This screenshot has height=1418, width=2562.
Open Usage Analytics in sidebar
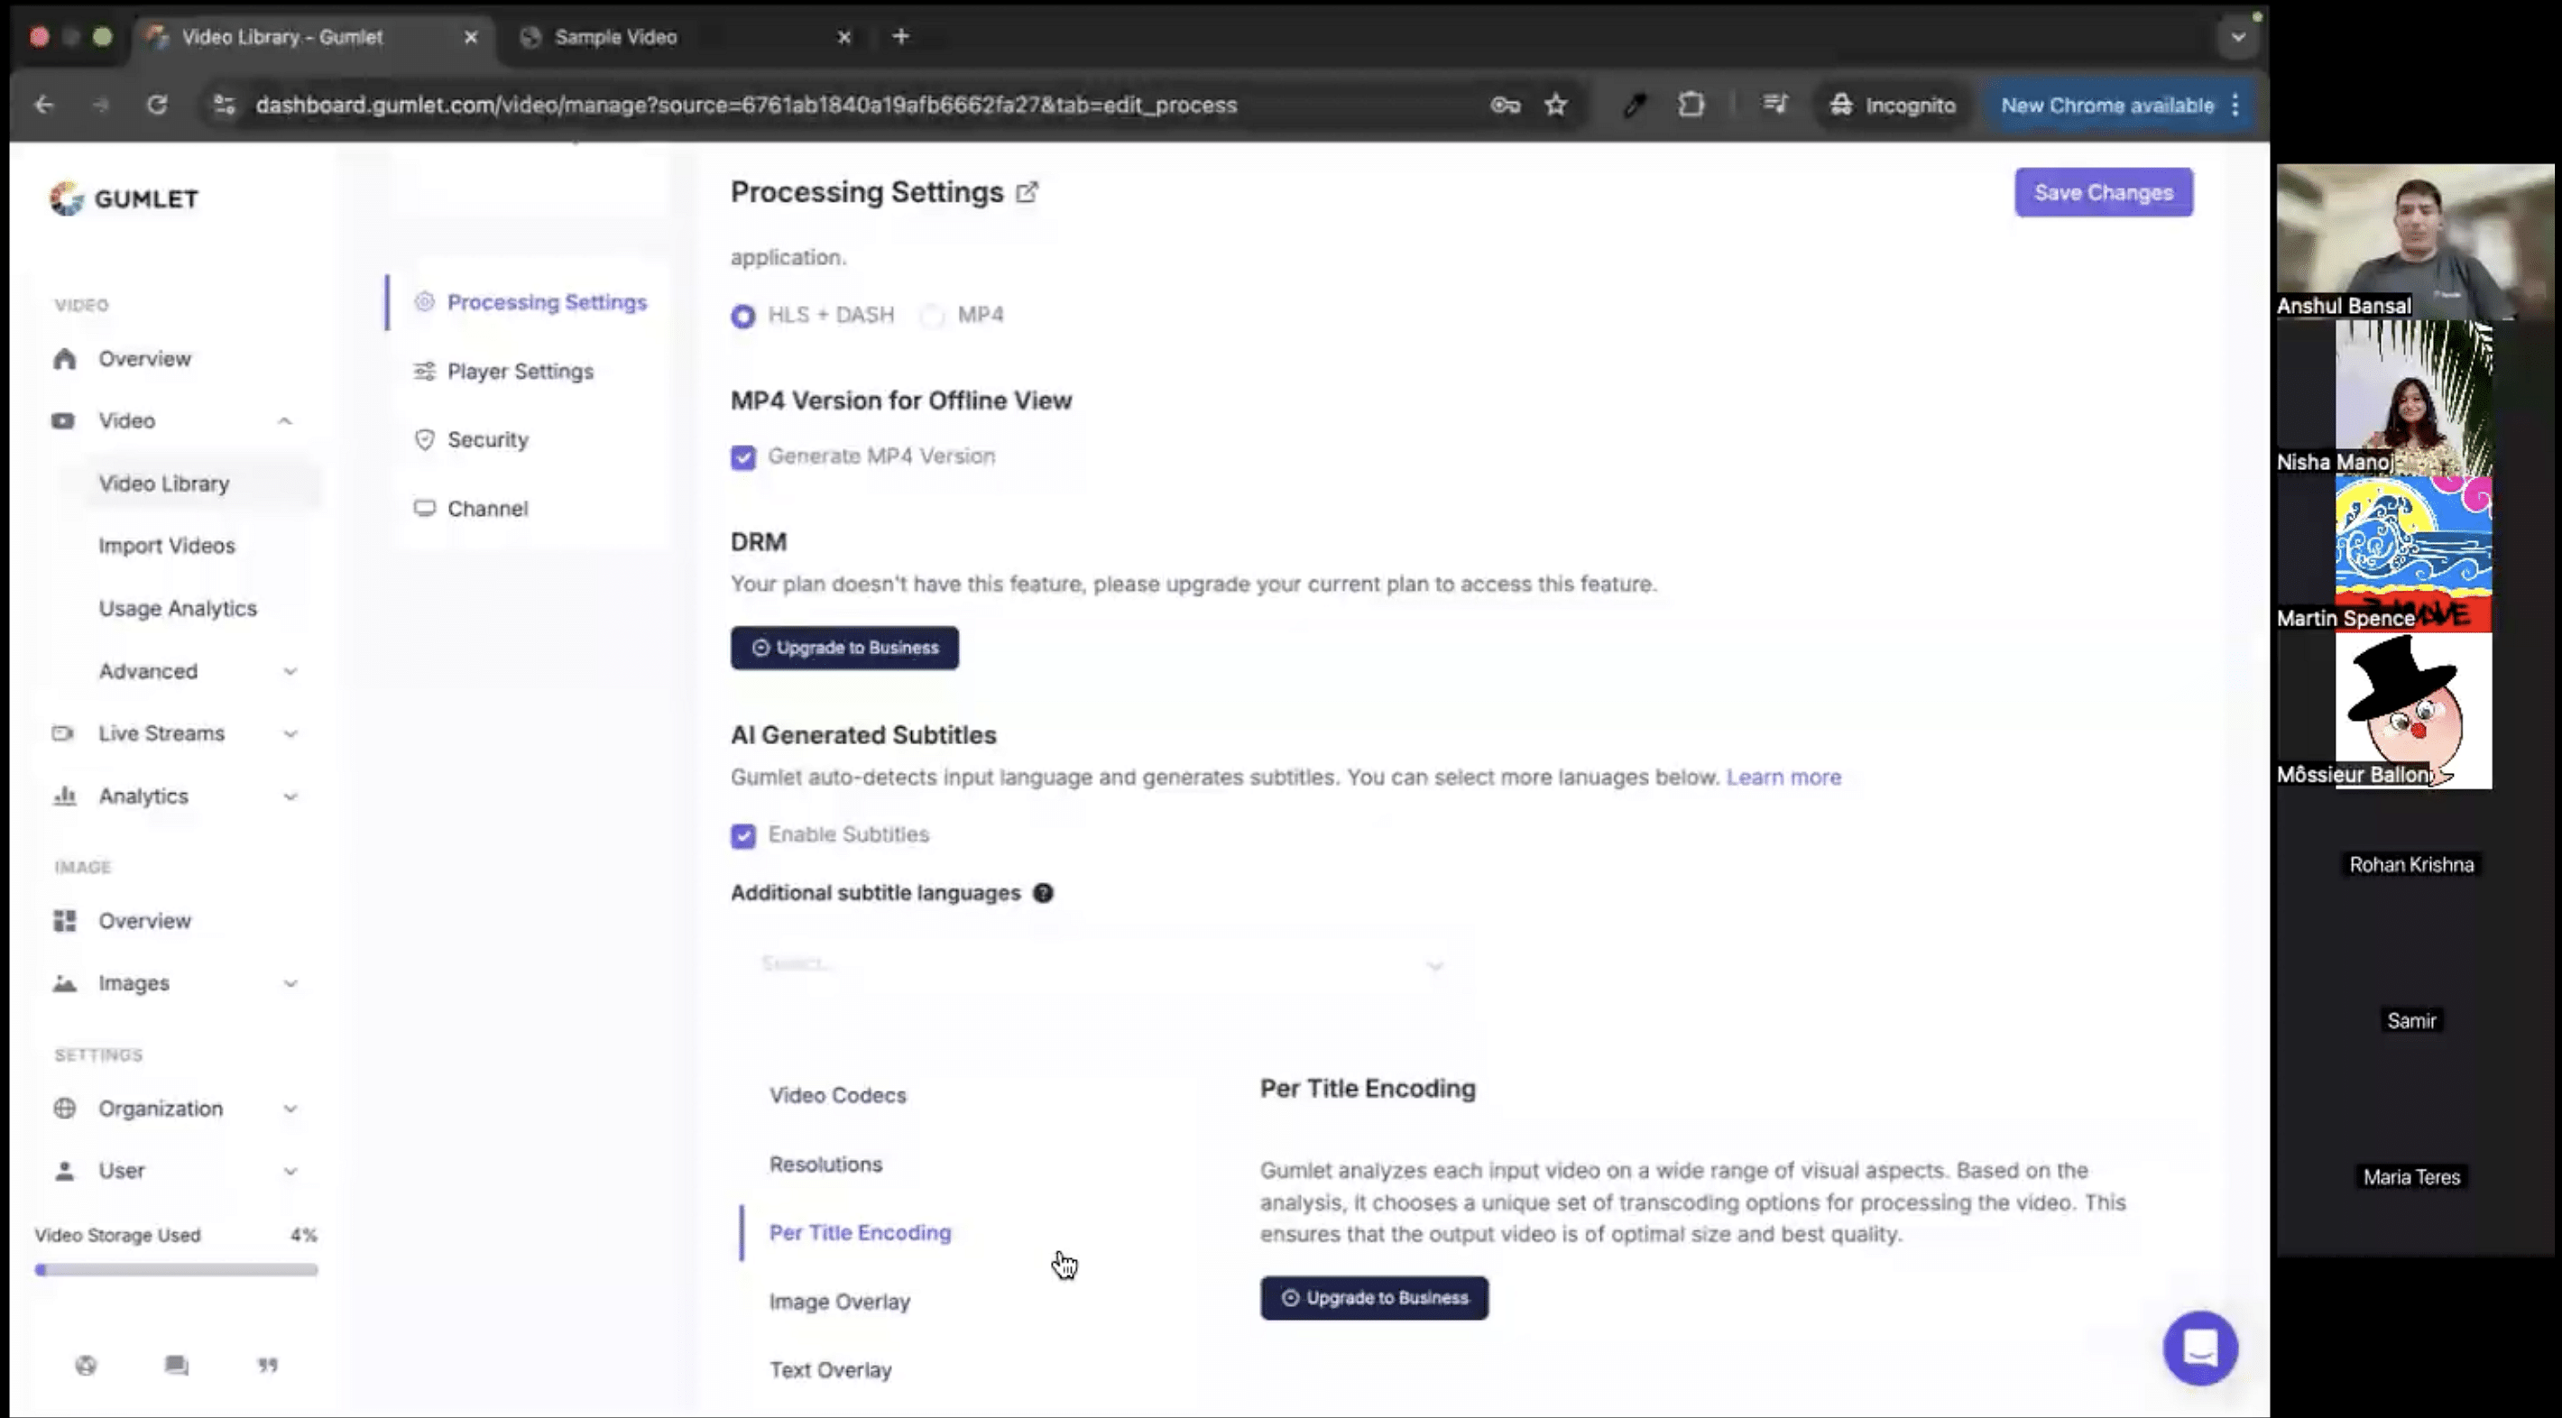(177, 609)
